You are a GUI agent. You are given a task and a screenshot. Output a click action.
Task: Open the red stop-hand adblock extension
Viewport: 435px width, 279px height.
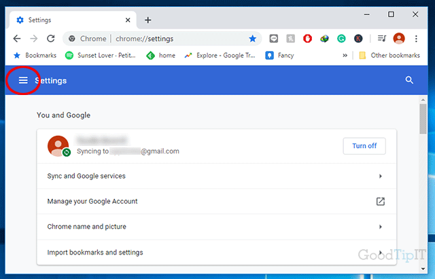(307, 39)
